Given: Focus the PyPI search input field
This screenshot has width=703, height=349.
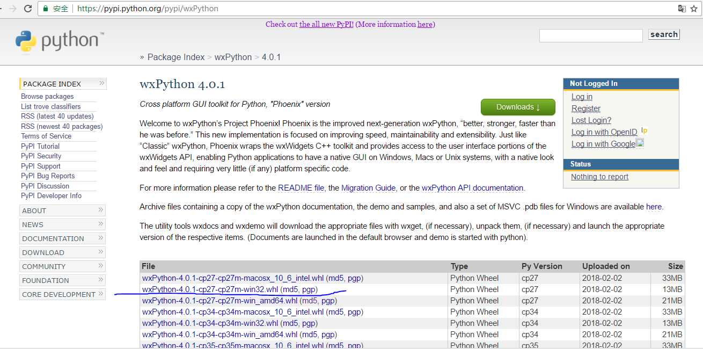Looking at the screenshot, I should pyautogui.click(x=591, y=35).
